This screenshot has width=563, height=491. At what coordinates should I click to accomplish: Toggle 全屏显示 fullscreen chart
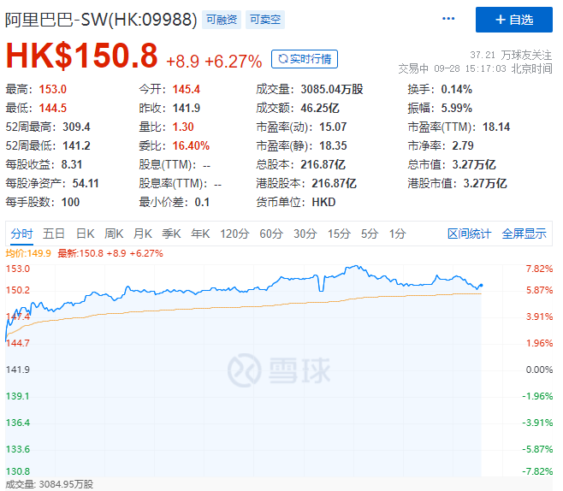[524, 234]
